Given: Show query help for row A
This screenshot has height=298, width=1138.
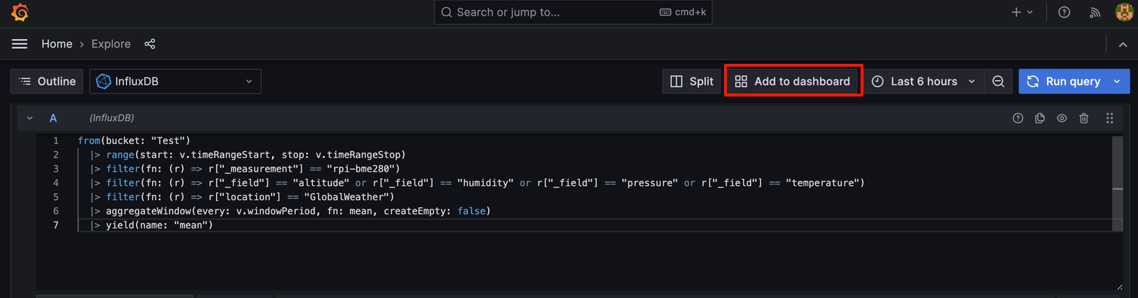Looking at the screenshot, I should [1018, 118].
